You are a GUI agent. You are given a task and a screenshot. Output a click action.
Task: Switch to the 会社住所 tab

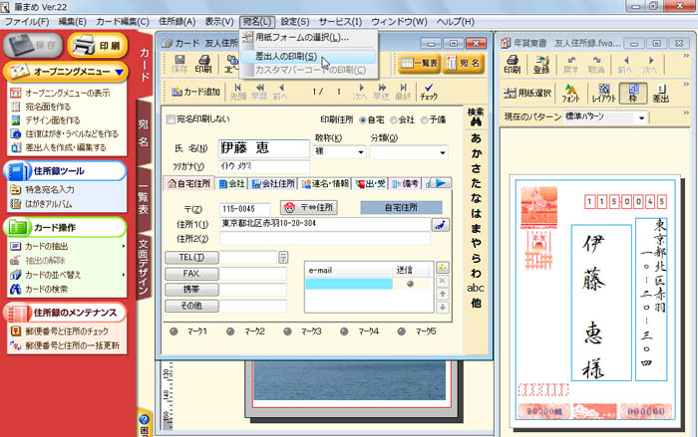[273, 183]
